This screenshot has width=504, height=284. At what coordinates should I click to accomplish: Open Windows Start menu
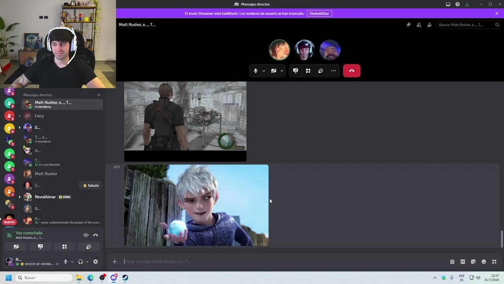click(8, 278)
